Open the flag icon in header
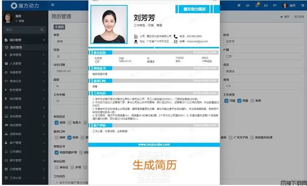Image resolution: width=307 pixels, height=186 pixels. pos(275,5)
